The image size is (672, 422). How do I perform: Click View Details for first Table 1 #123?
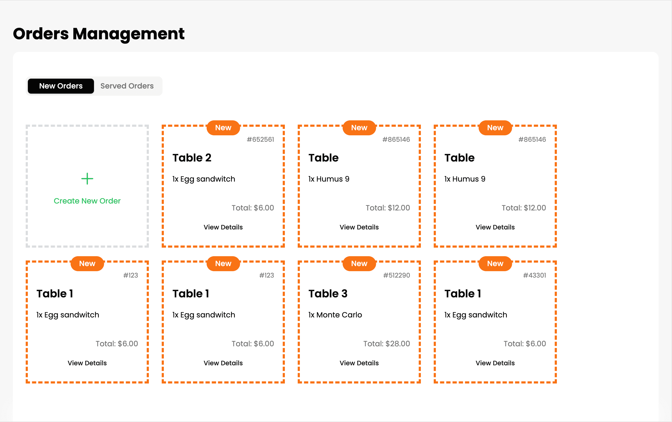[87, 363]
